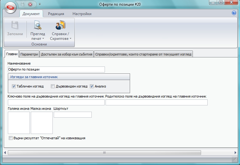Enable the Дървовиден изглед checkbox

point(53,86)
